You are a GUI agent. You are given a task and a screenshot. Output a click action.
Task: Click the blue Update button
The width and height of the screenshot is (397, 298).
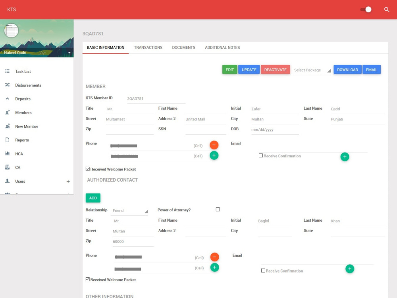click(x=249, y=70)
